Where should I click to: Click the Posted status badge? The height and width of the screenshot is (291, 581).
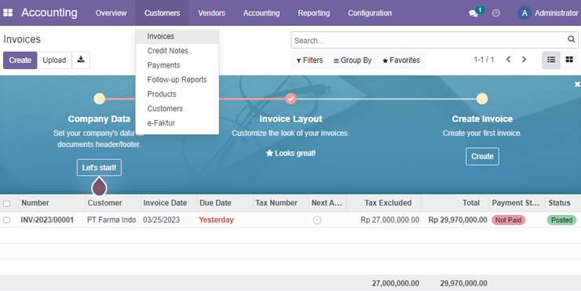(x=561, y=220)
